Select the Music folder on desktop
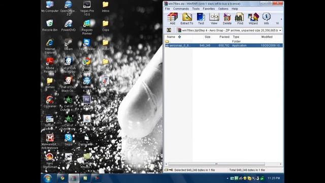 point(105,45)
